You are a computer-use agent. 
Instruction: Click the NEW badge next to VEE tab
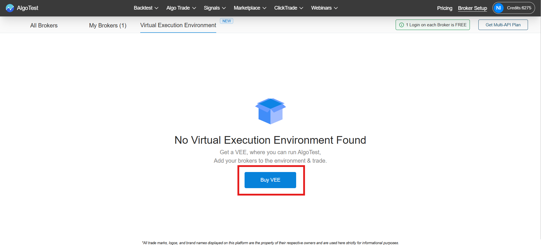coord(226,21)
